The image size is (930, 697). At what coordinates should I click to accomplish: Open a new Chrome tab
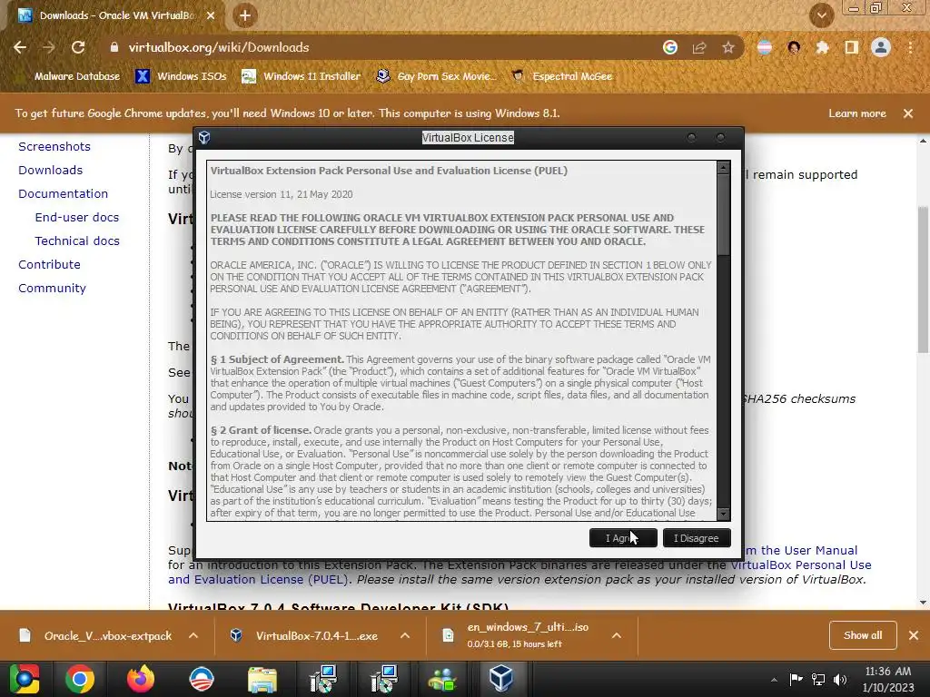click(x=245, y=15)
